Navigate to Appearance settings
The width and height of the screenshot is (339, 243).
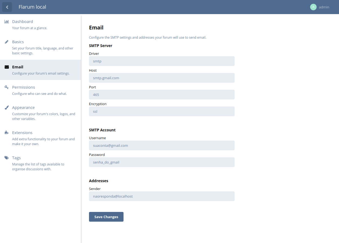[40, 113]
